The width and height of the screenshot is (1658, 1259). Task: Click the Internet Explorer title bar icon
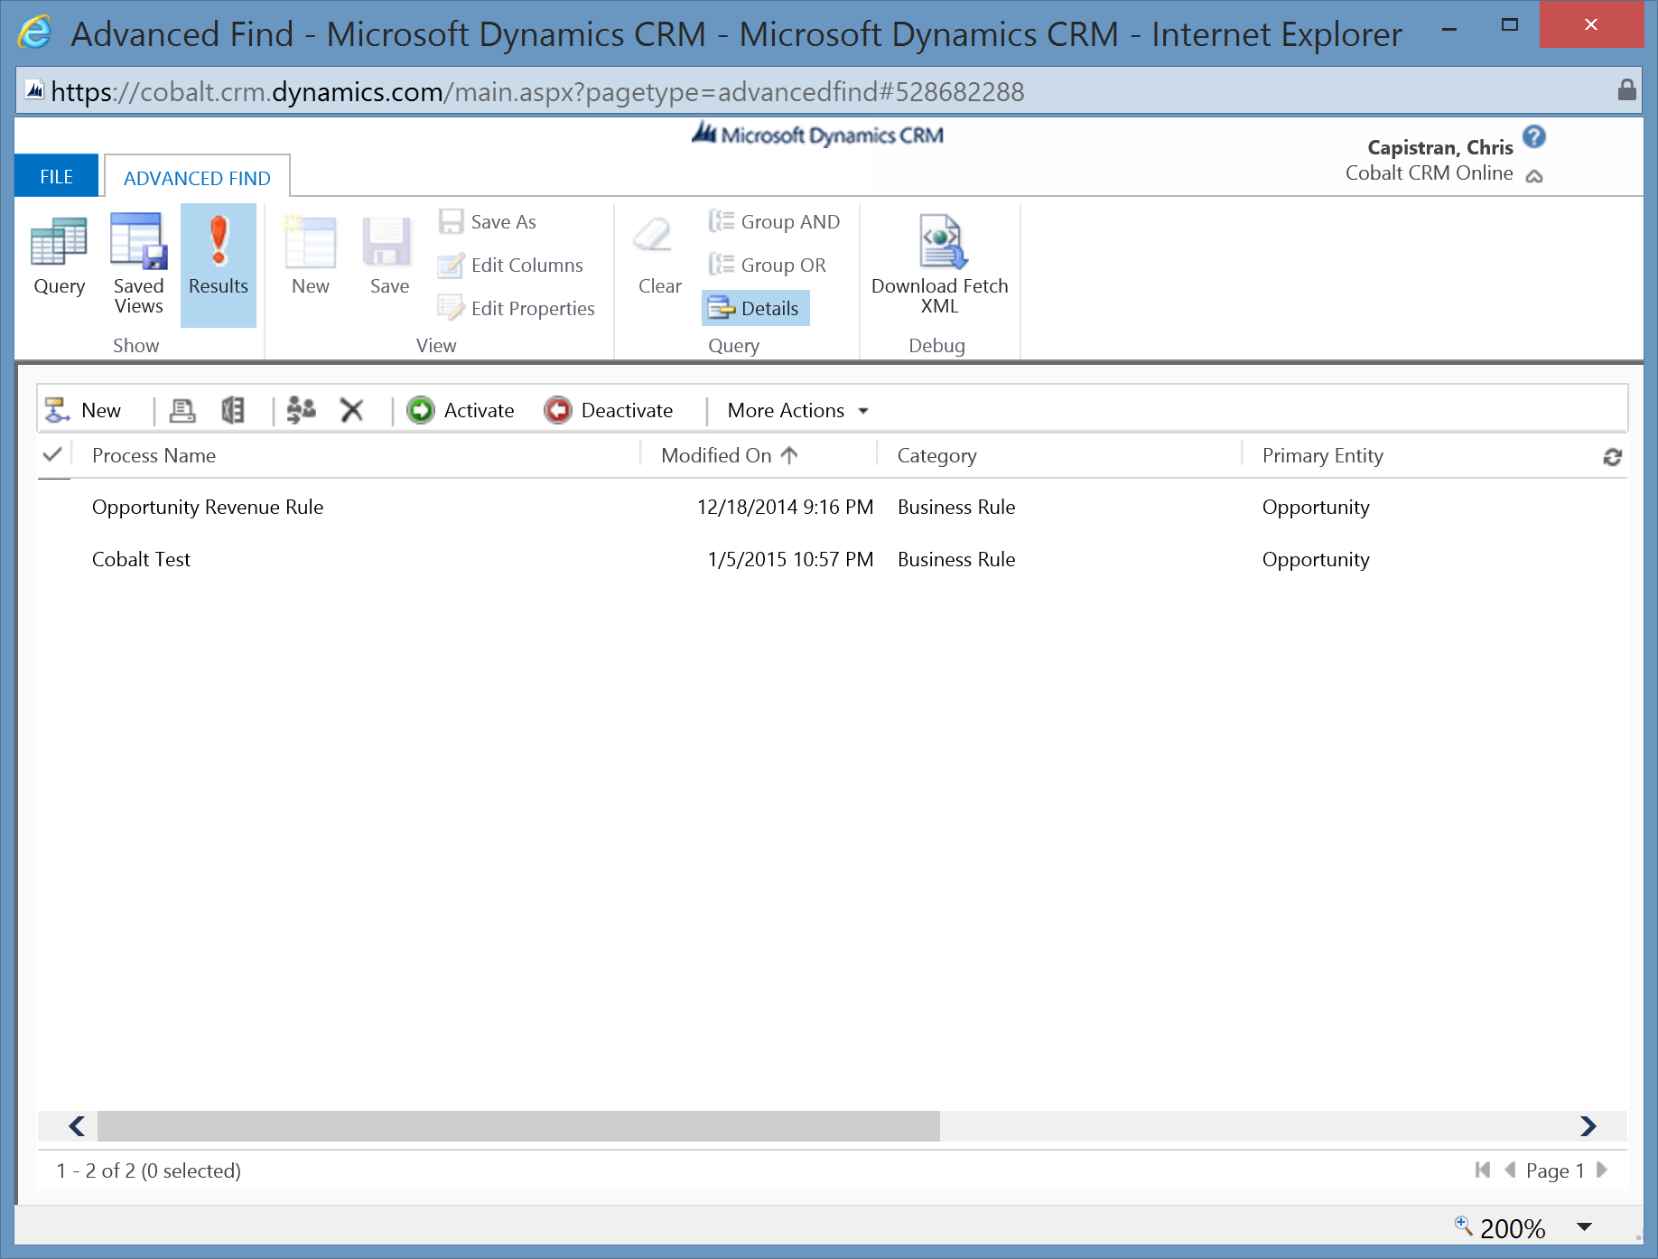coord(35,33)
